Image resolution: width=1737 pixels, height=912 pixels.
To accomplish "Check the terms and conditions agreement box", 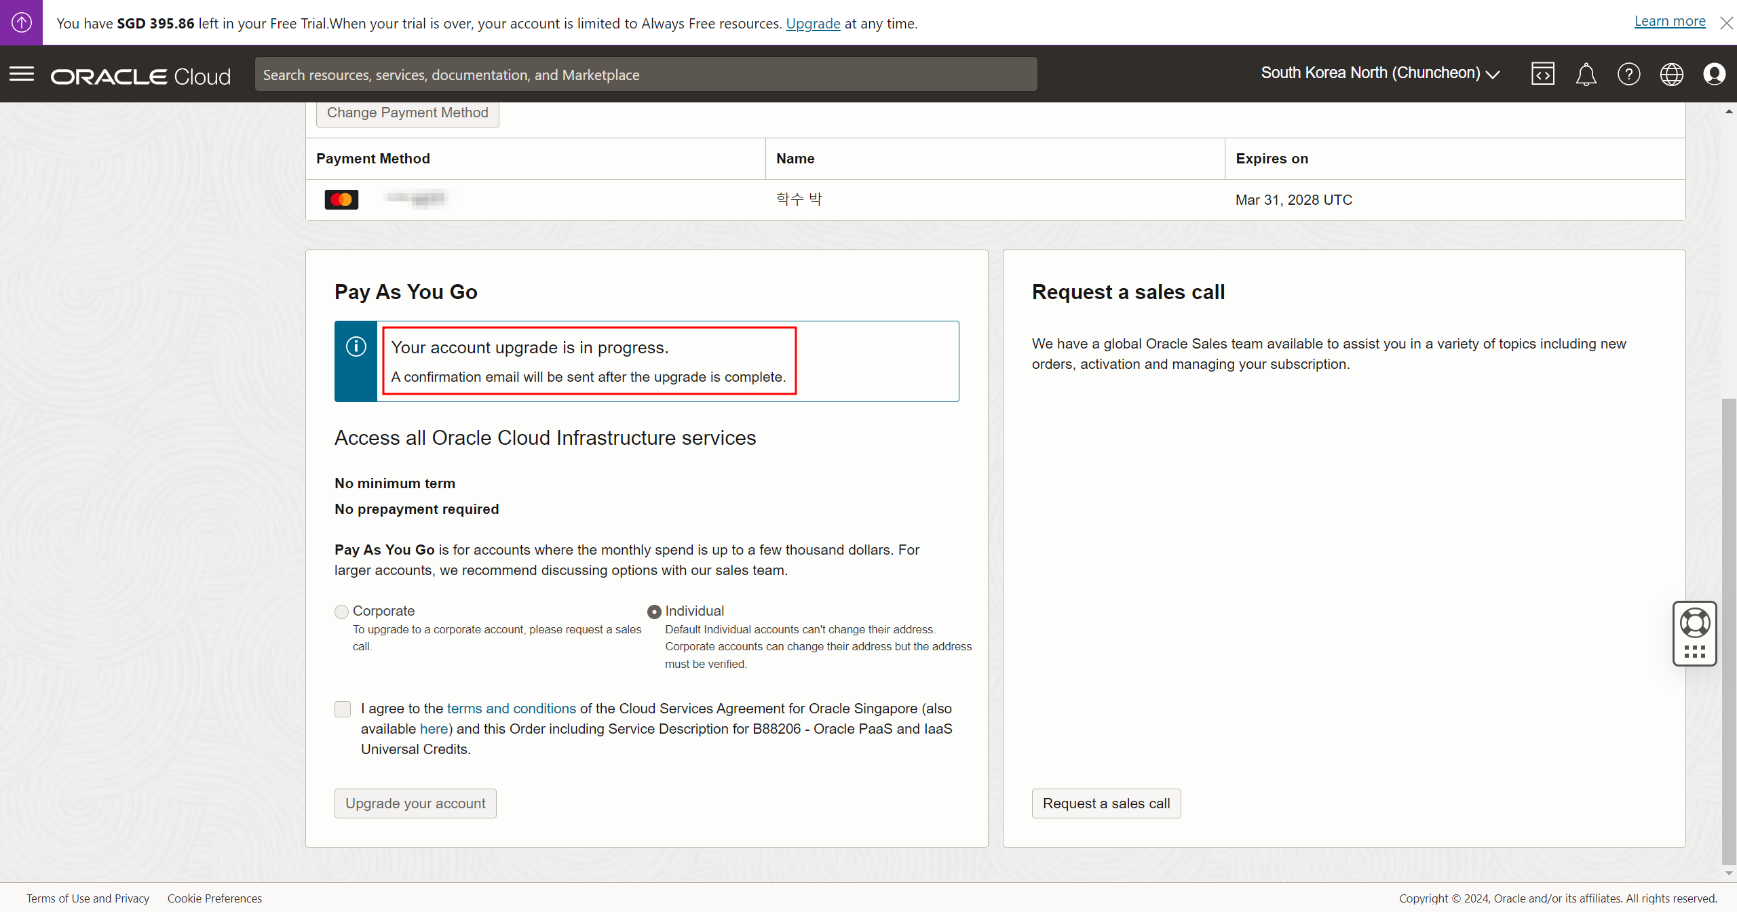I will pyautogui.click(x=343, y=709).
